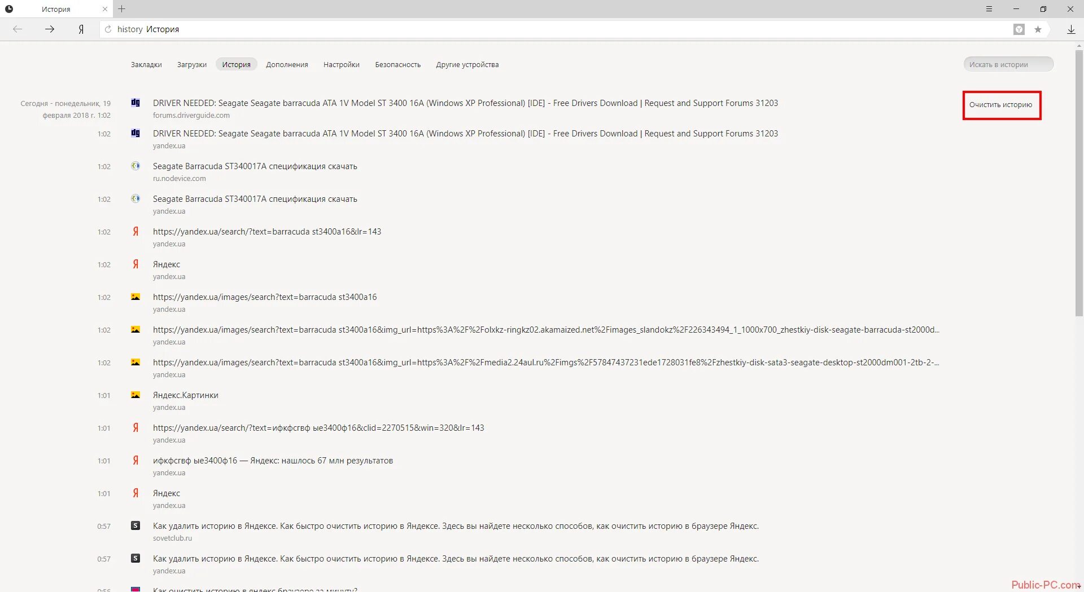Click Yandex favicon of search/?text=barracuda entry
Image resolution: width=1084 pixels, height=592 pixels.
[x=135, y=231]
